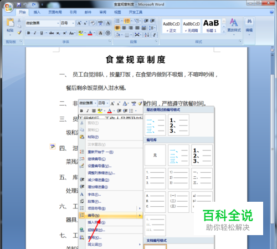Open the Paragraph dialog launcher in 段落 group
The width and height of the screenshot is (277, 249).
coord(156,41)
